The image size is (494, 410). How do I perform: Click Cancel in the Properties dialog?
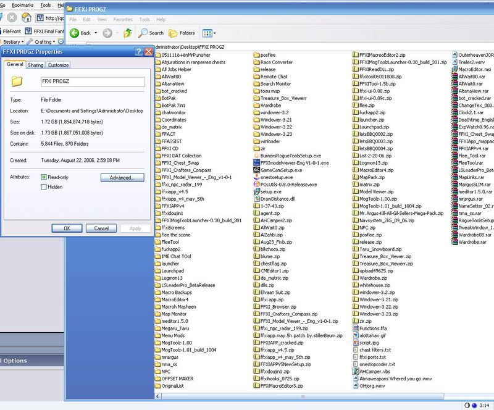pos(101,228)
